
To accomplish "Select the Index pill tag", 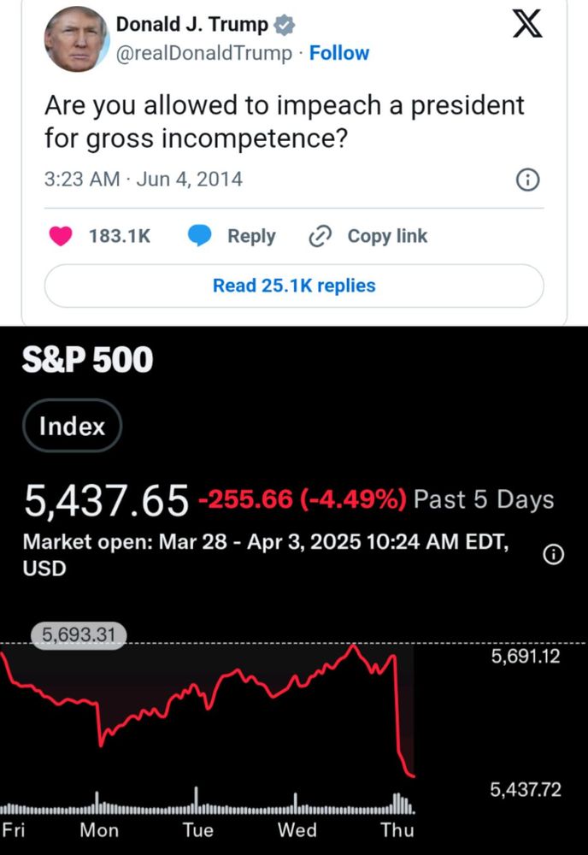I will point(72,426).
